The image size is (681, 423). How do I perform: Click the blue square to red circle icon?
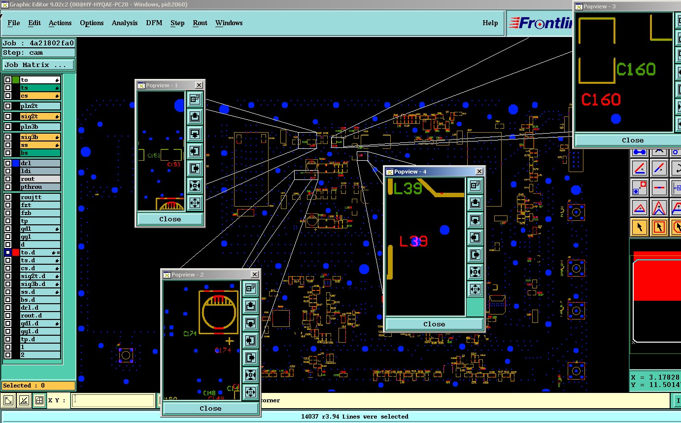(x=640, y=188)
